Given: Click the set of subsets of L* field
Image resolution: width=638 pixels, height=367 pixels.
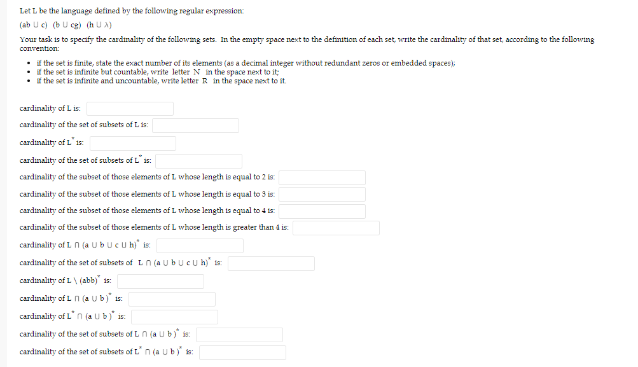Looking at the screenshot, I should tap(198, 160).
